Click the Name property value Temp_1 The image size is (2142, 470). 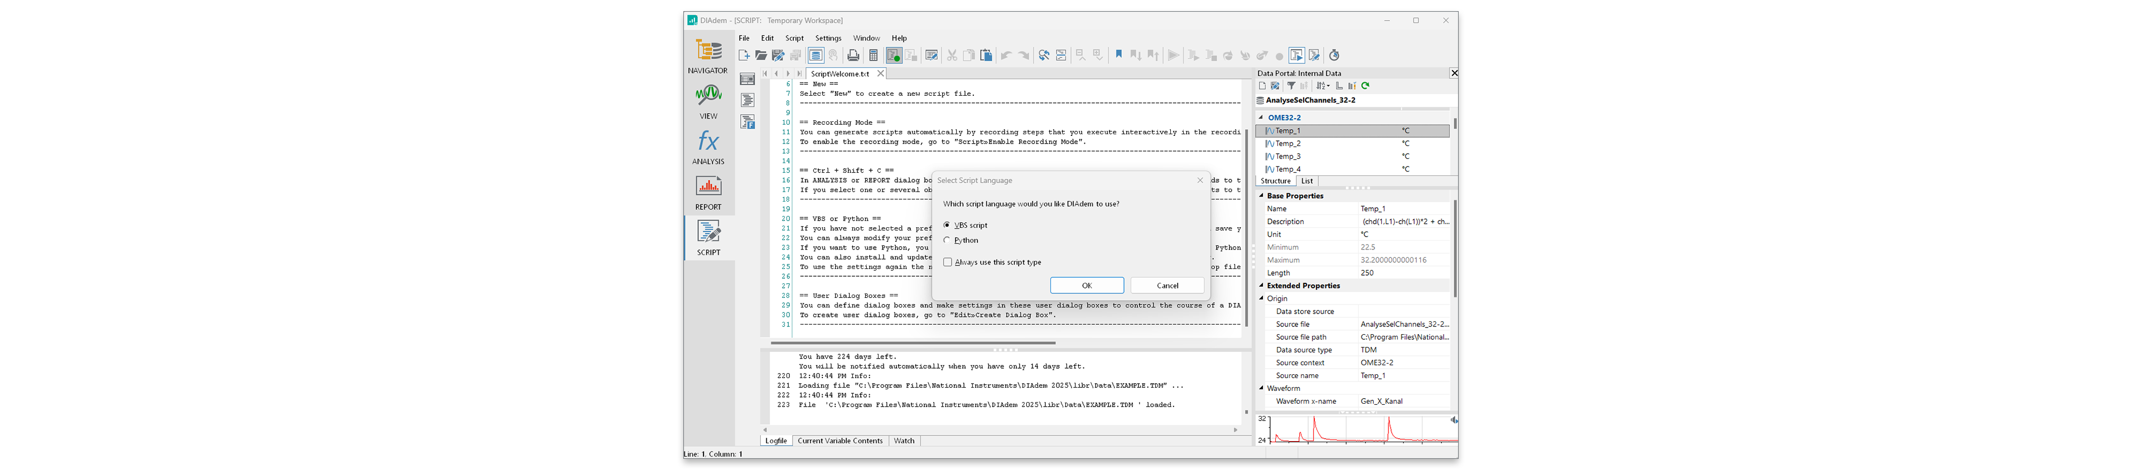1405,208
